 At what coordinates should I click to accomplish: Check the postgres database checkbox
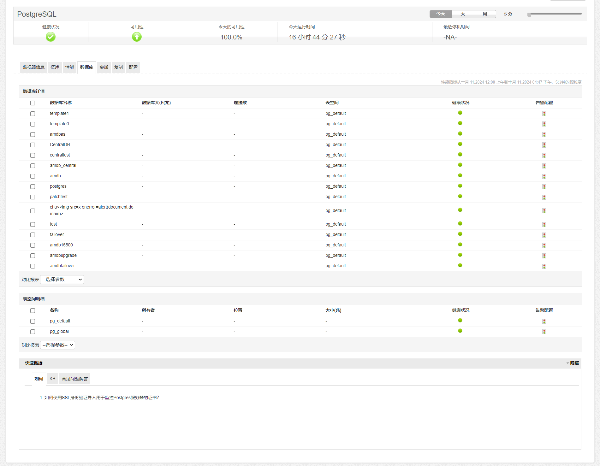(33, 186)
